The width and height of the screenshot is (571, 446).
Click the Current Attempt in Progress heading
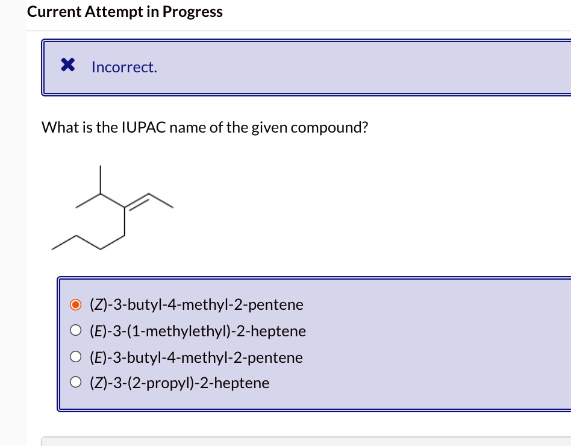[125, 11]
